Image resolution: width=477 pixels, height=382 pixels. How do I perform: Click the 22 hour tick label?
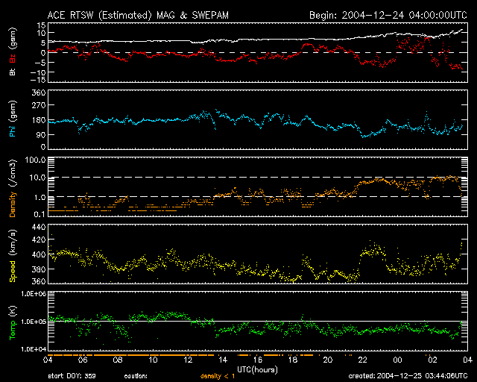pos(363,360)
